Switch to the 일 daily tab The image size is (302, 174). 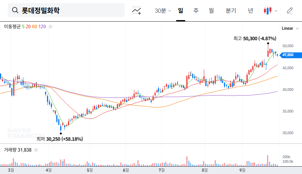[181, 11]
